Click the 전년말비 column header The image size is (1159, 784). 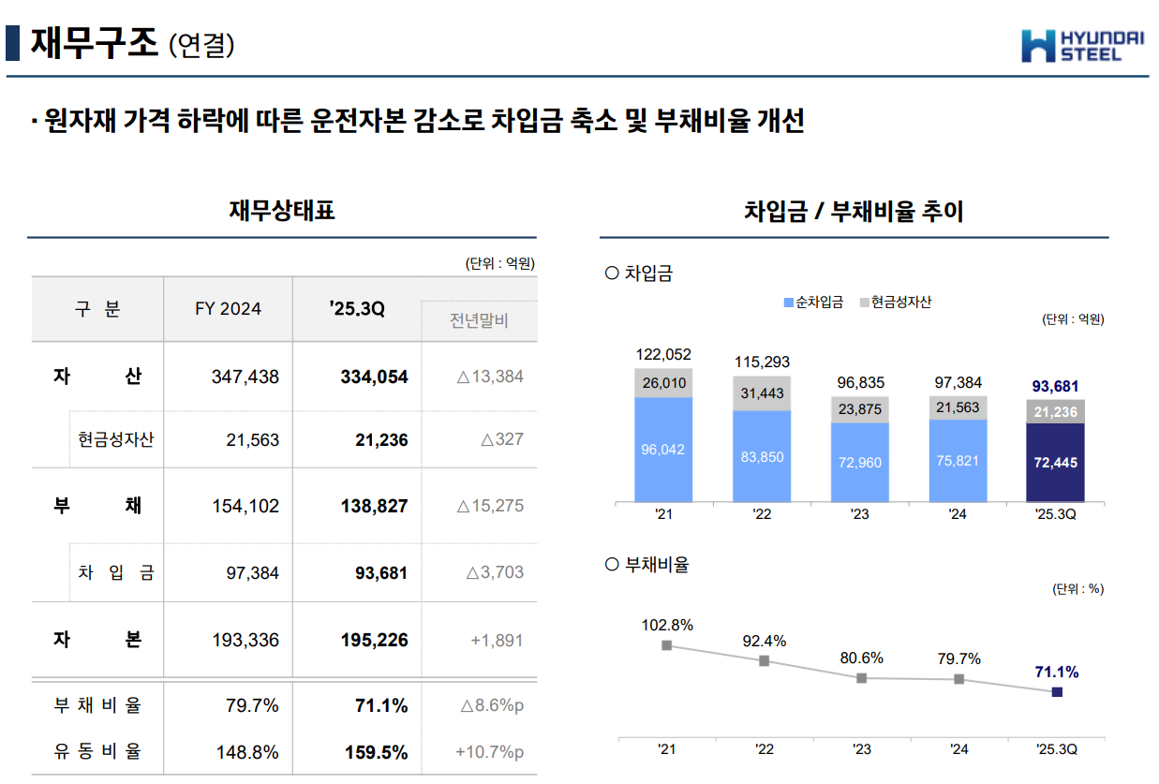(479, 321)
